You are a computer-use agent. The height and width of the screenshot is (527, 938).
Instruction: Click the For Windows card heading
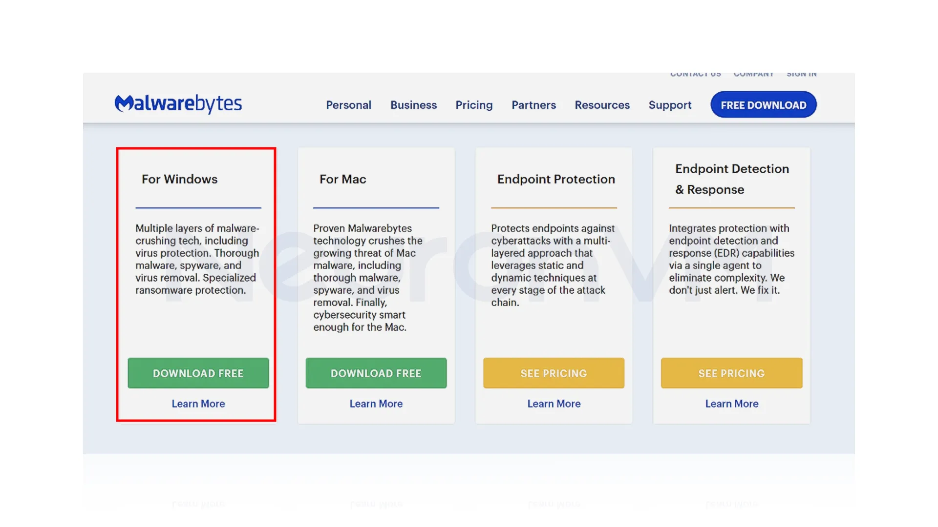coord(180,179)
